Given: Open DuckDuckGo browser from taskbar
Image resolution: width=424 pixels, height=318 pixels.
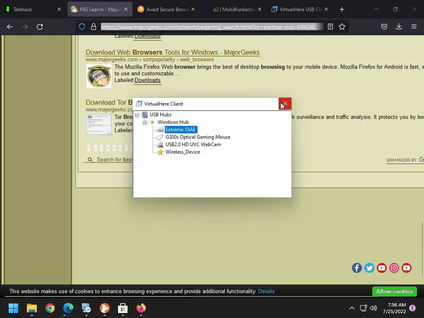Looking at the screenshot, I should pyautogui.click(x=105, y=308).
